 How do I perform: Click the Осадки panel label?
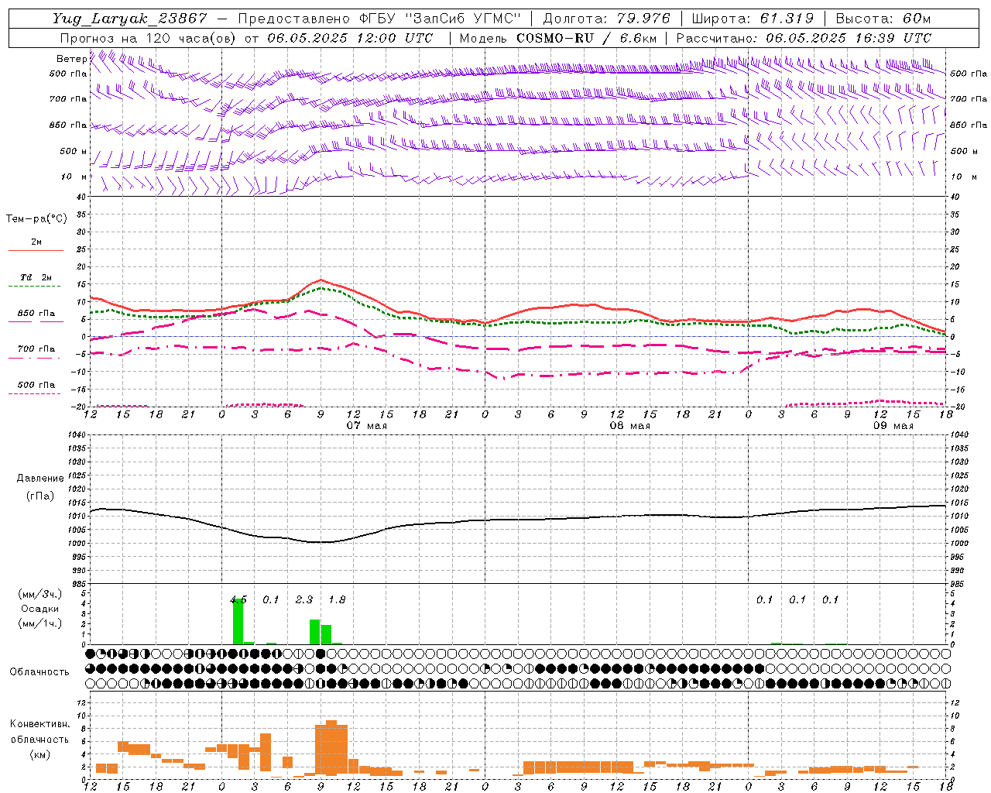pos(39,609)
